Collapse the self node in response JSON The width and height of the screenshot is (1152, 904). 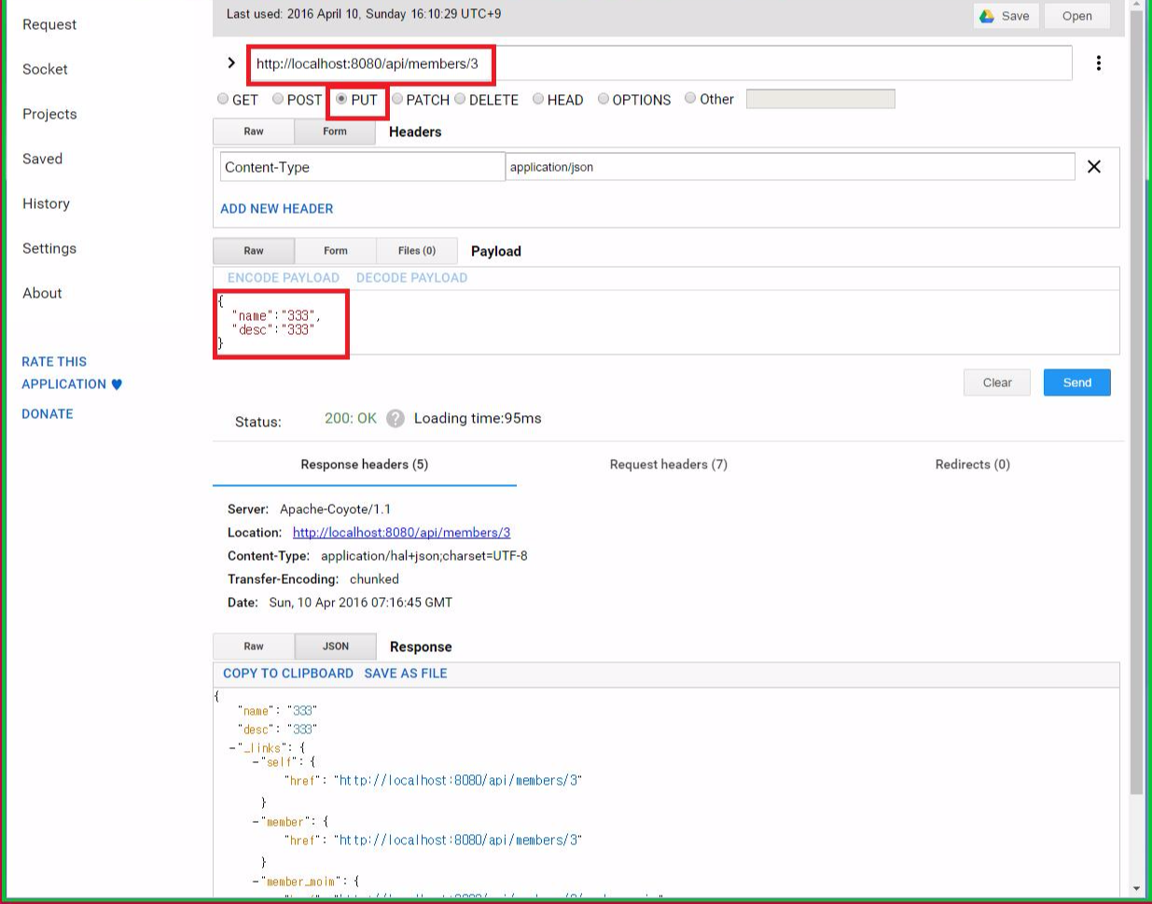tap(256, 762)
